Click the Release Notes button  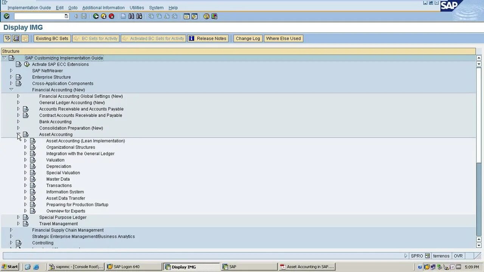click(208, 39)
